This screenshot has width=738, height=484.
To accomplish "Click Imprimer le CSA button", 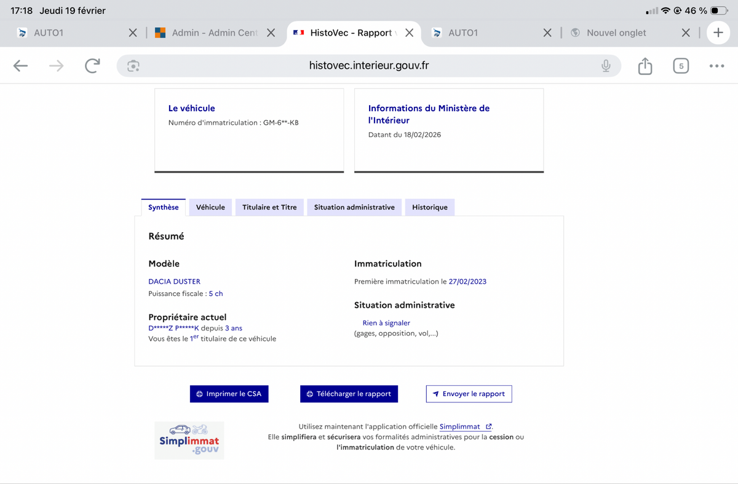I will tap(229, 394).
